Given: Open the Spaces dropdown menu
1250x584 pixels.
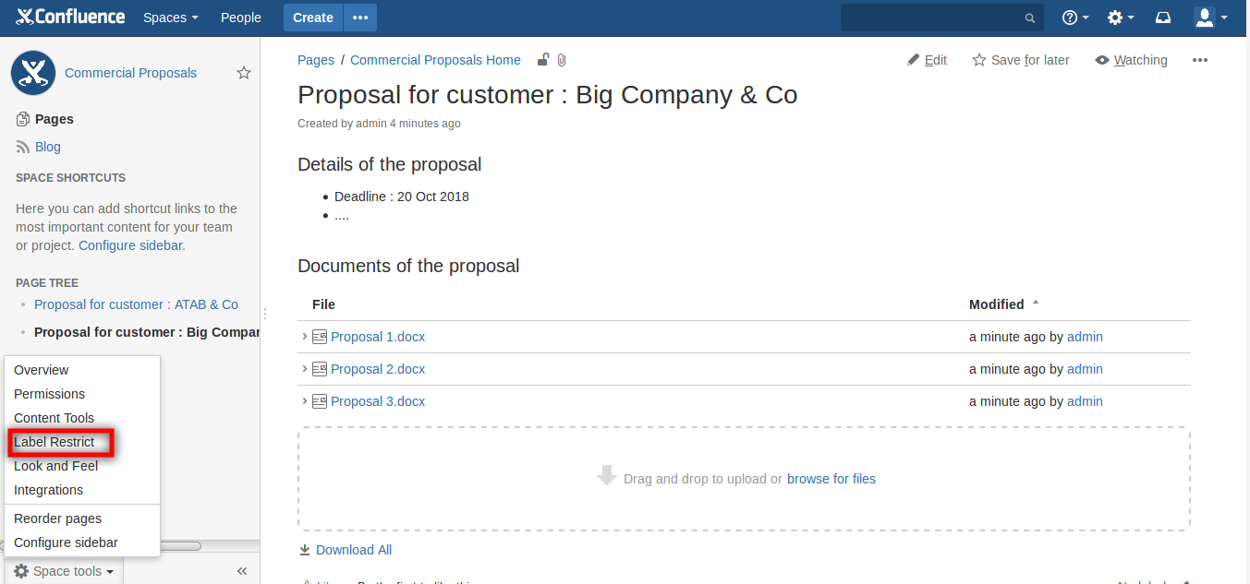Looking at the screenshot, I should pos(170,18).
